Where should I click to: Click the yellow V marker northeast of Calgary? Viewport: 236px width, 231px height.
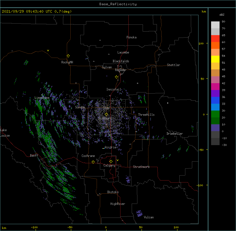[117, 160]
